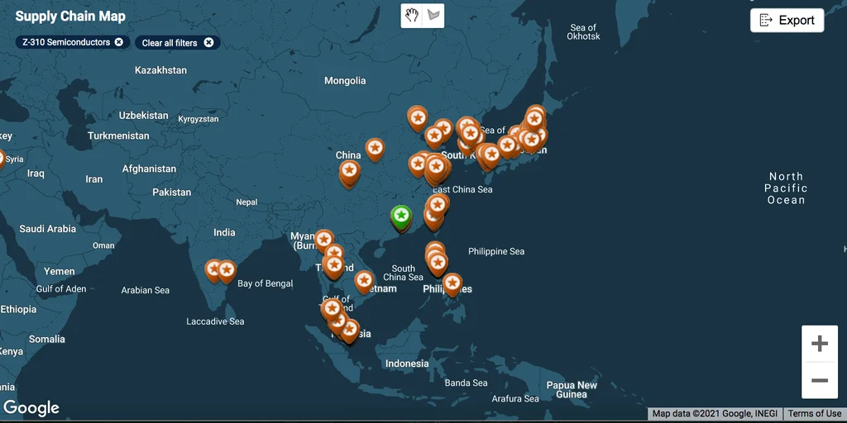The height and width of the screenshot is (423, 847).
Task: Select the right orange marker in southern India
Action: pos(227,271)
